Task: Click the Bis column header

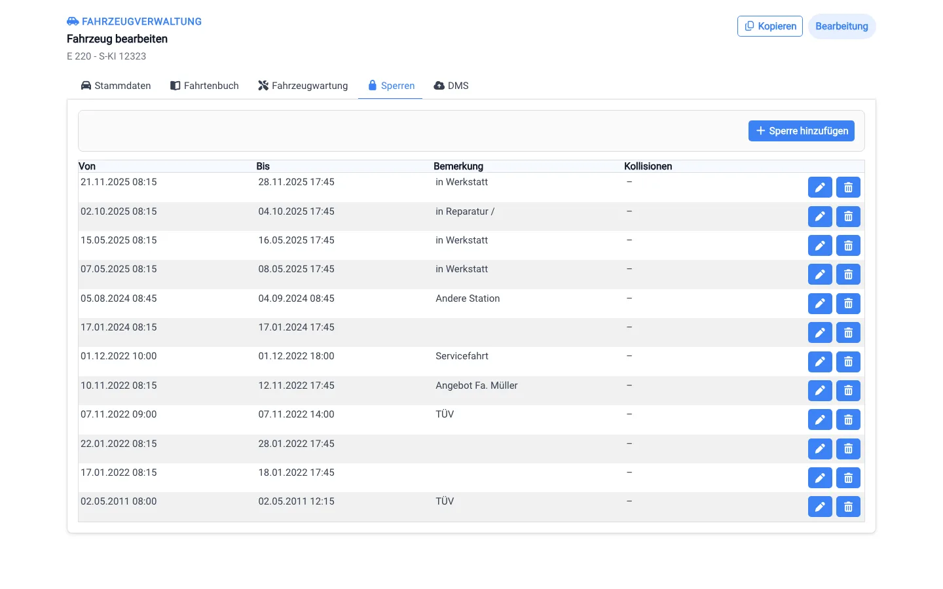Action: (263, 166)
